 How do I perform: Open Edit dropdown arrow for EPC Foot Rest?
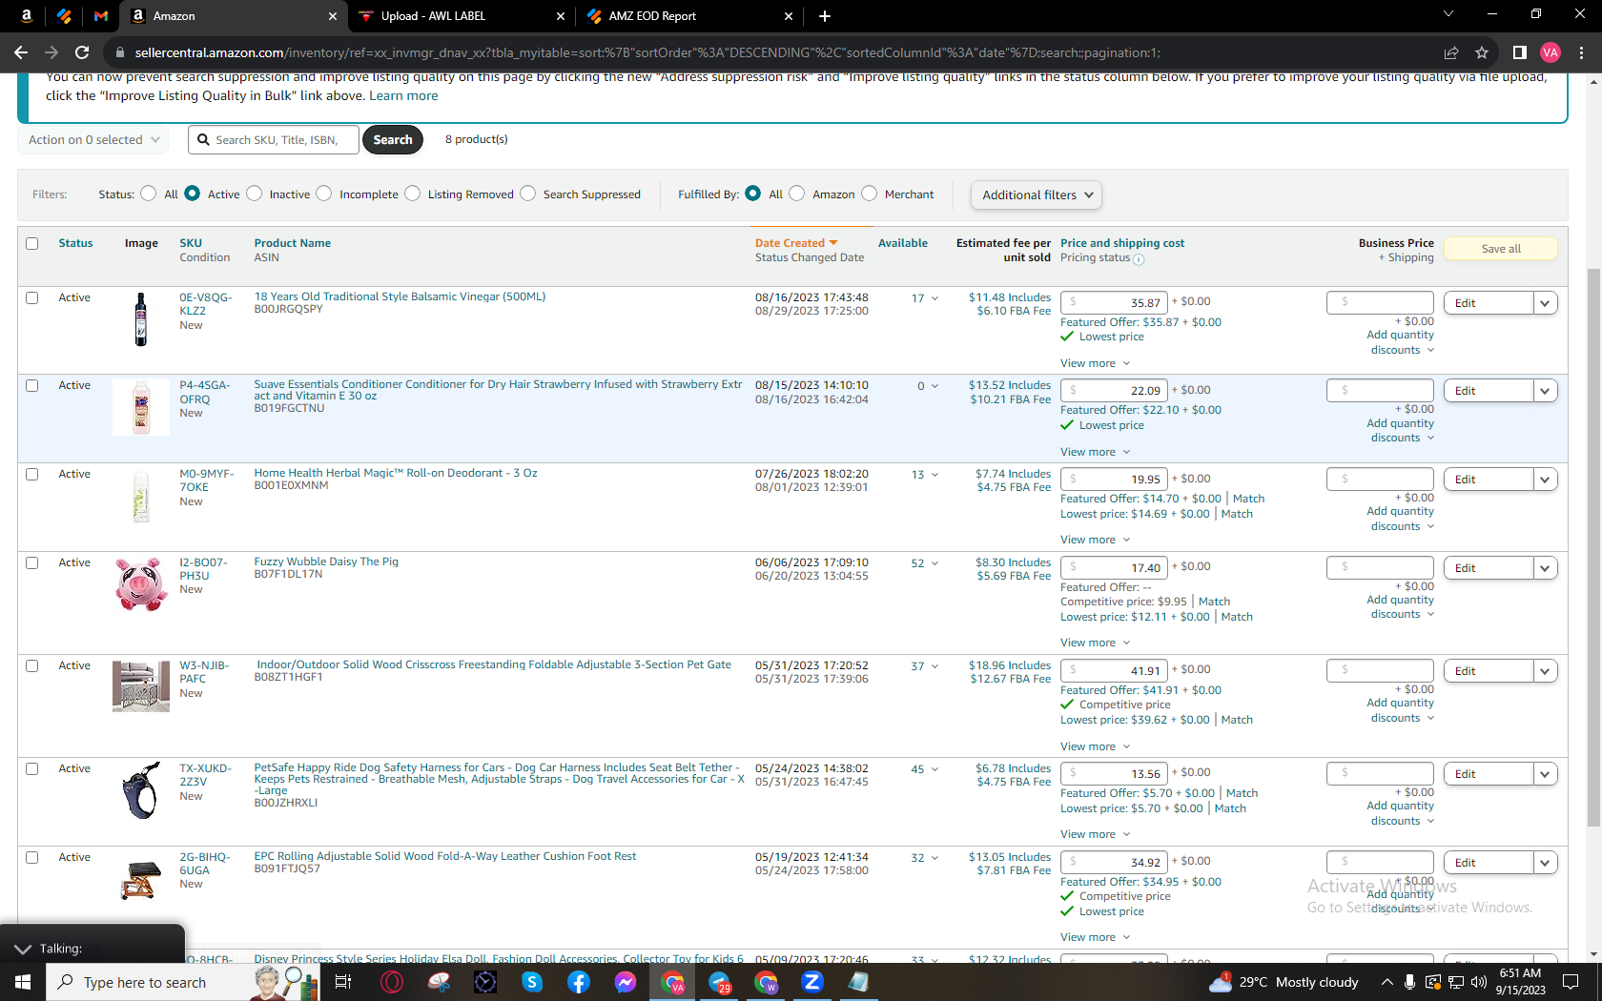(1546, 863)
